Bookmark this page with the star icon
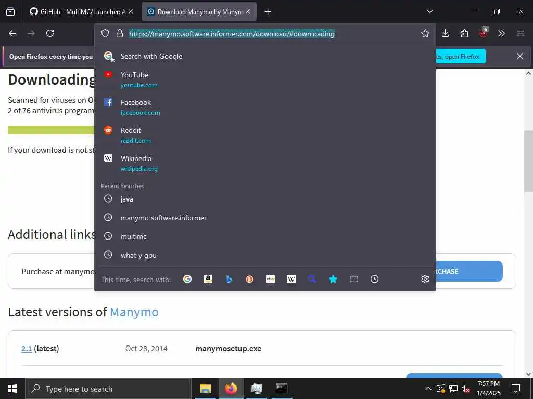This screenshot has height=399, width=533. click(425, 33)
